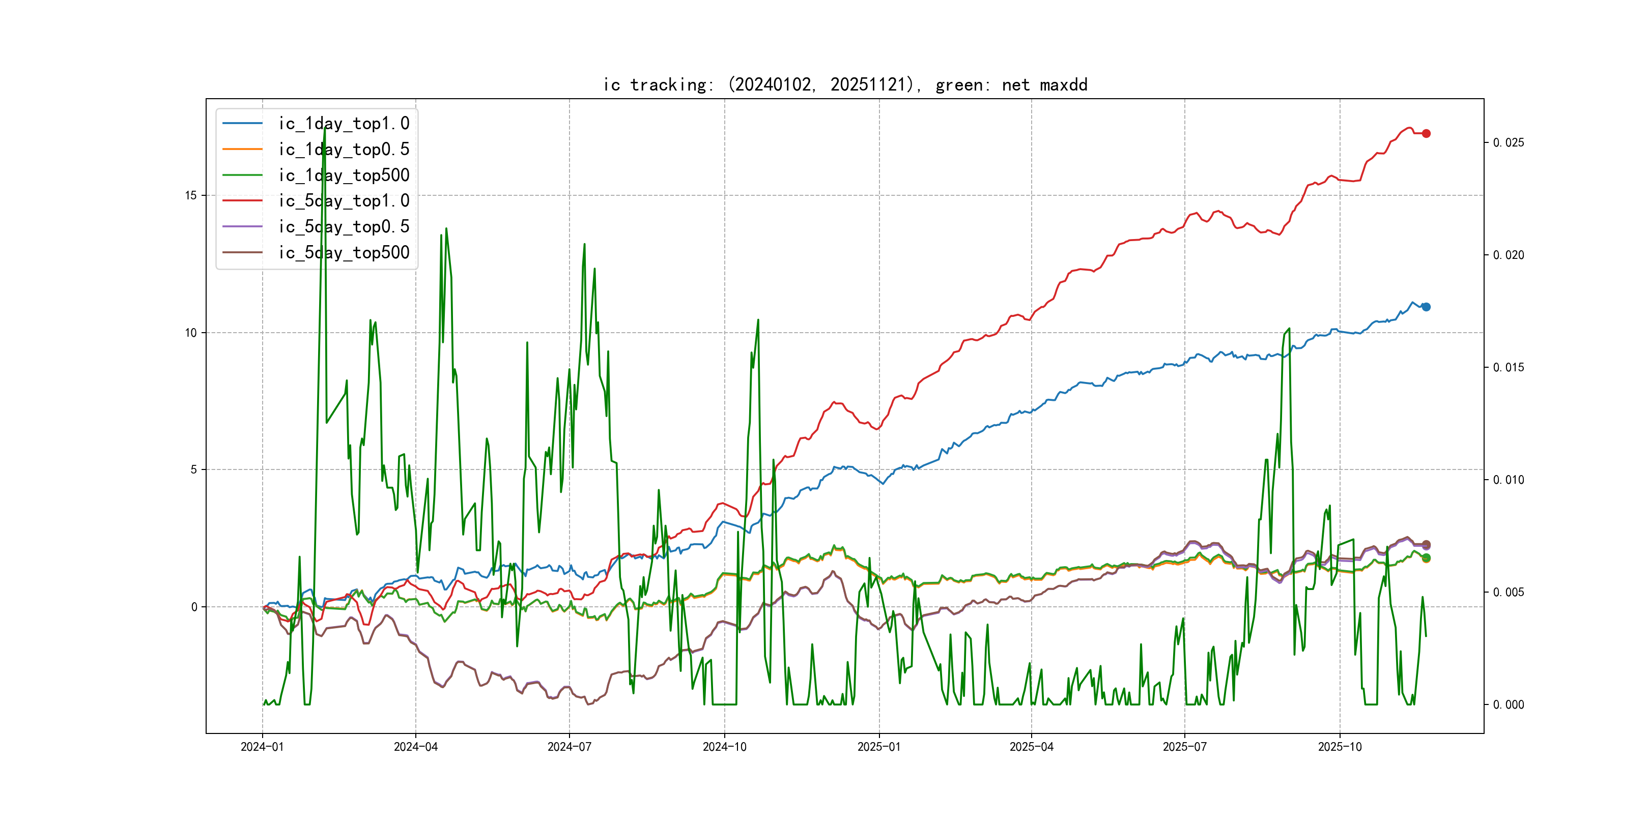This screenshot has width=1649, height=824.
Task: Click the purple legend line swatch
Action: pyautogui.click(x=243, y=226)
